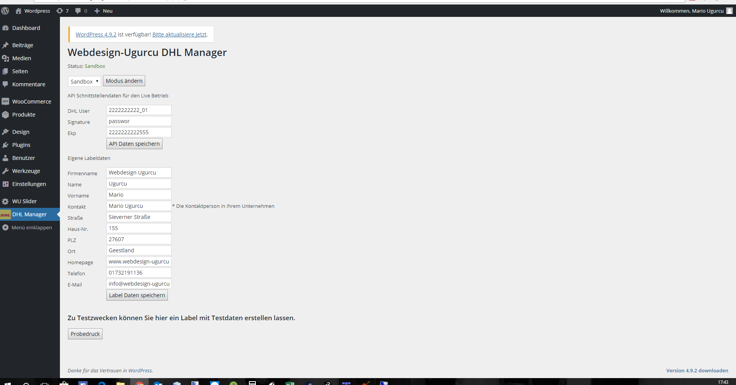Focus the PLZ field with 27607
Image resolution: width=736 pixels, height=385 pixels.
139,239
